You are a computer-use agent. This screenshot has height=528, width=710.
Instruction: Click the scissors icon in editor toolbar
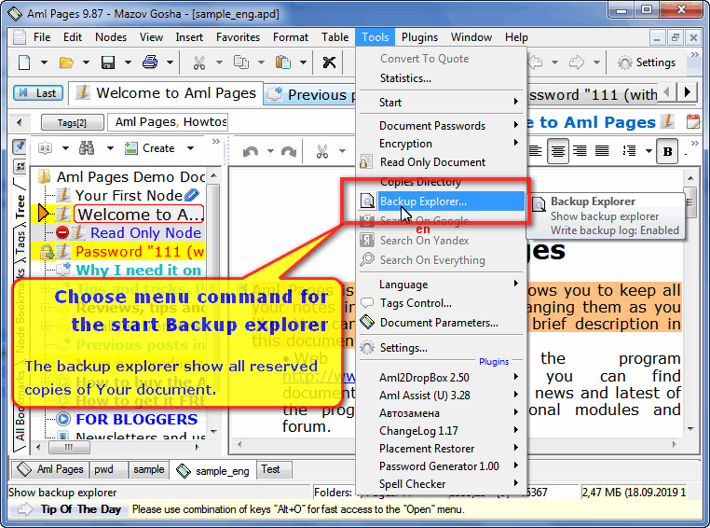coord(322,151)
